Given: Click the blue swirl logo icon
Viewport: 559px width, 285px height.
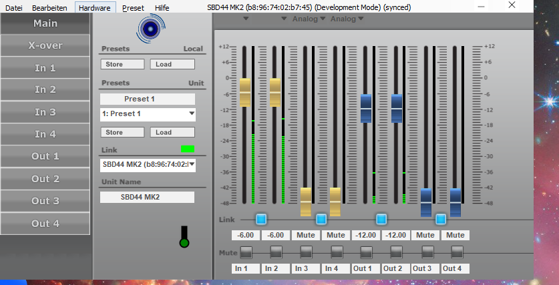Looking at the screenshot, I should (149, 27).
